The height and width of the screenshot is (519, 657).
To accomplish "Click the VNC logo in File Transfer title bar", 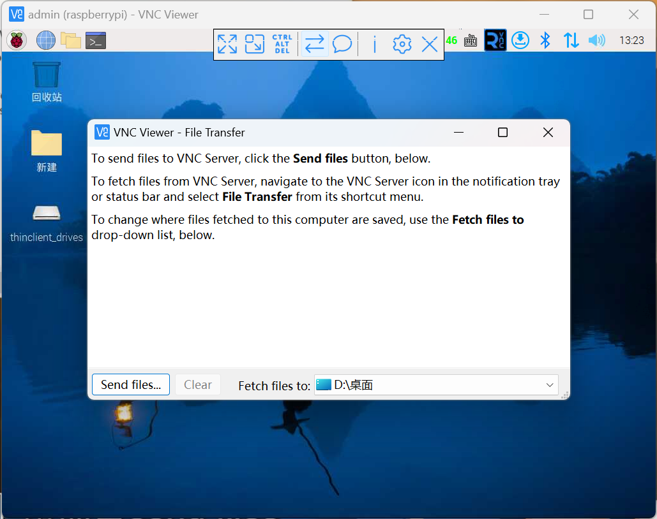I will [102, 132].
